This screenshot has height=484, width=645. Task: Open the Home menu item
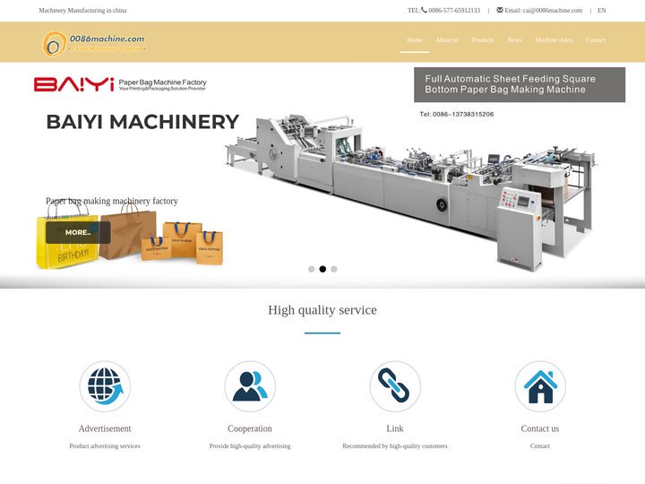pos(415,40)
